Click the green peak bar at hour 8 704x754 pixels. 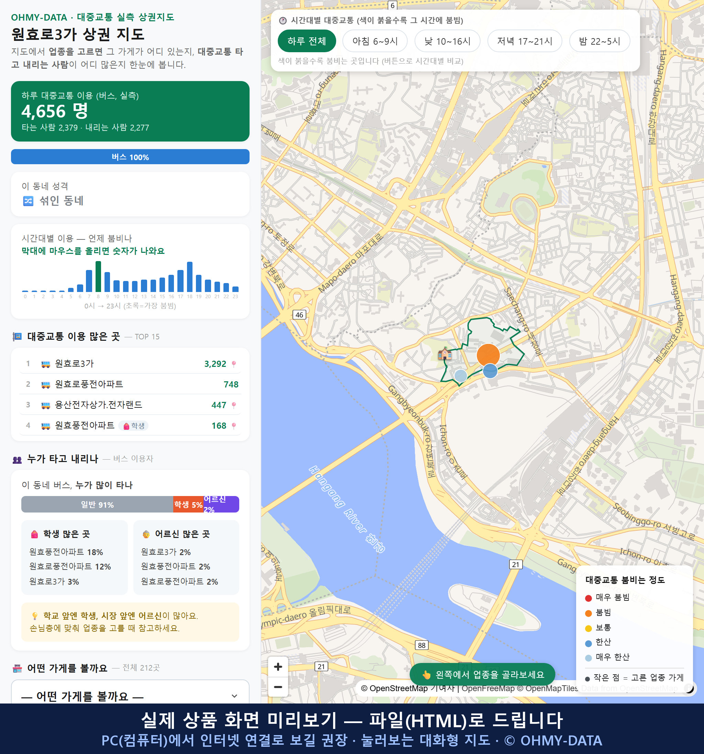coord(98,277)
